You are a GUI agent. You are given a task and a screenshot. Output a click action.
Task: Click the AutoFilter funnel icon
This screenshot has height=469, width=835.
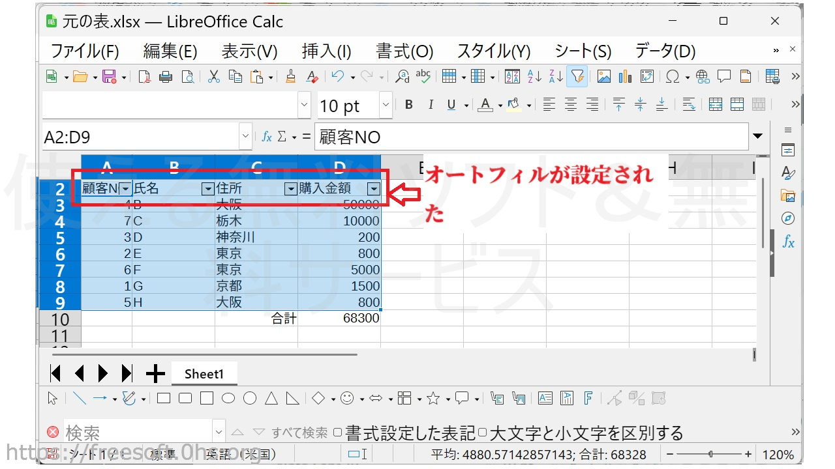pos(577,77)
